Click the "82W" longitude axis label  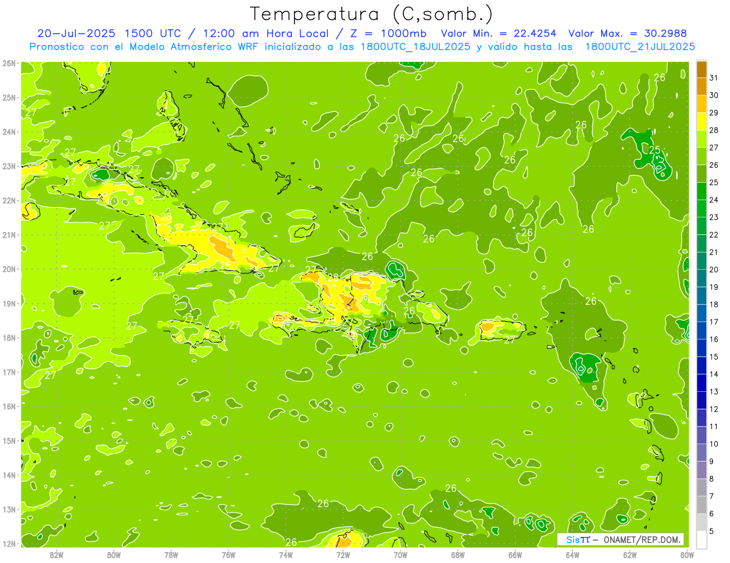tap(57, 554)
